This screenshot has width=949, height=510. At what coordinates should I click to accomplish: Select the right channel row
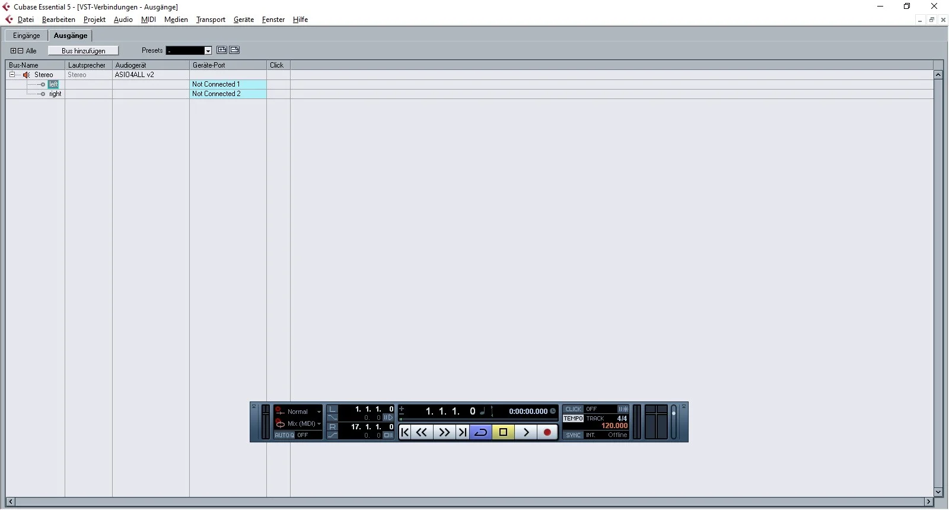point(55,94)
